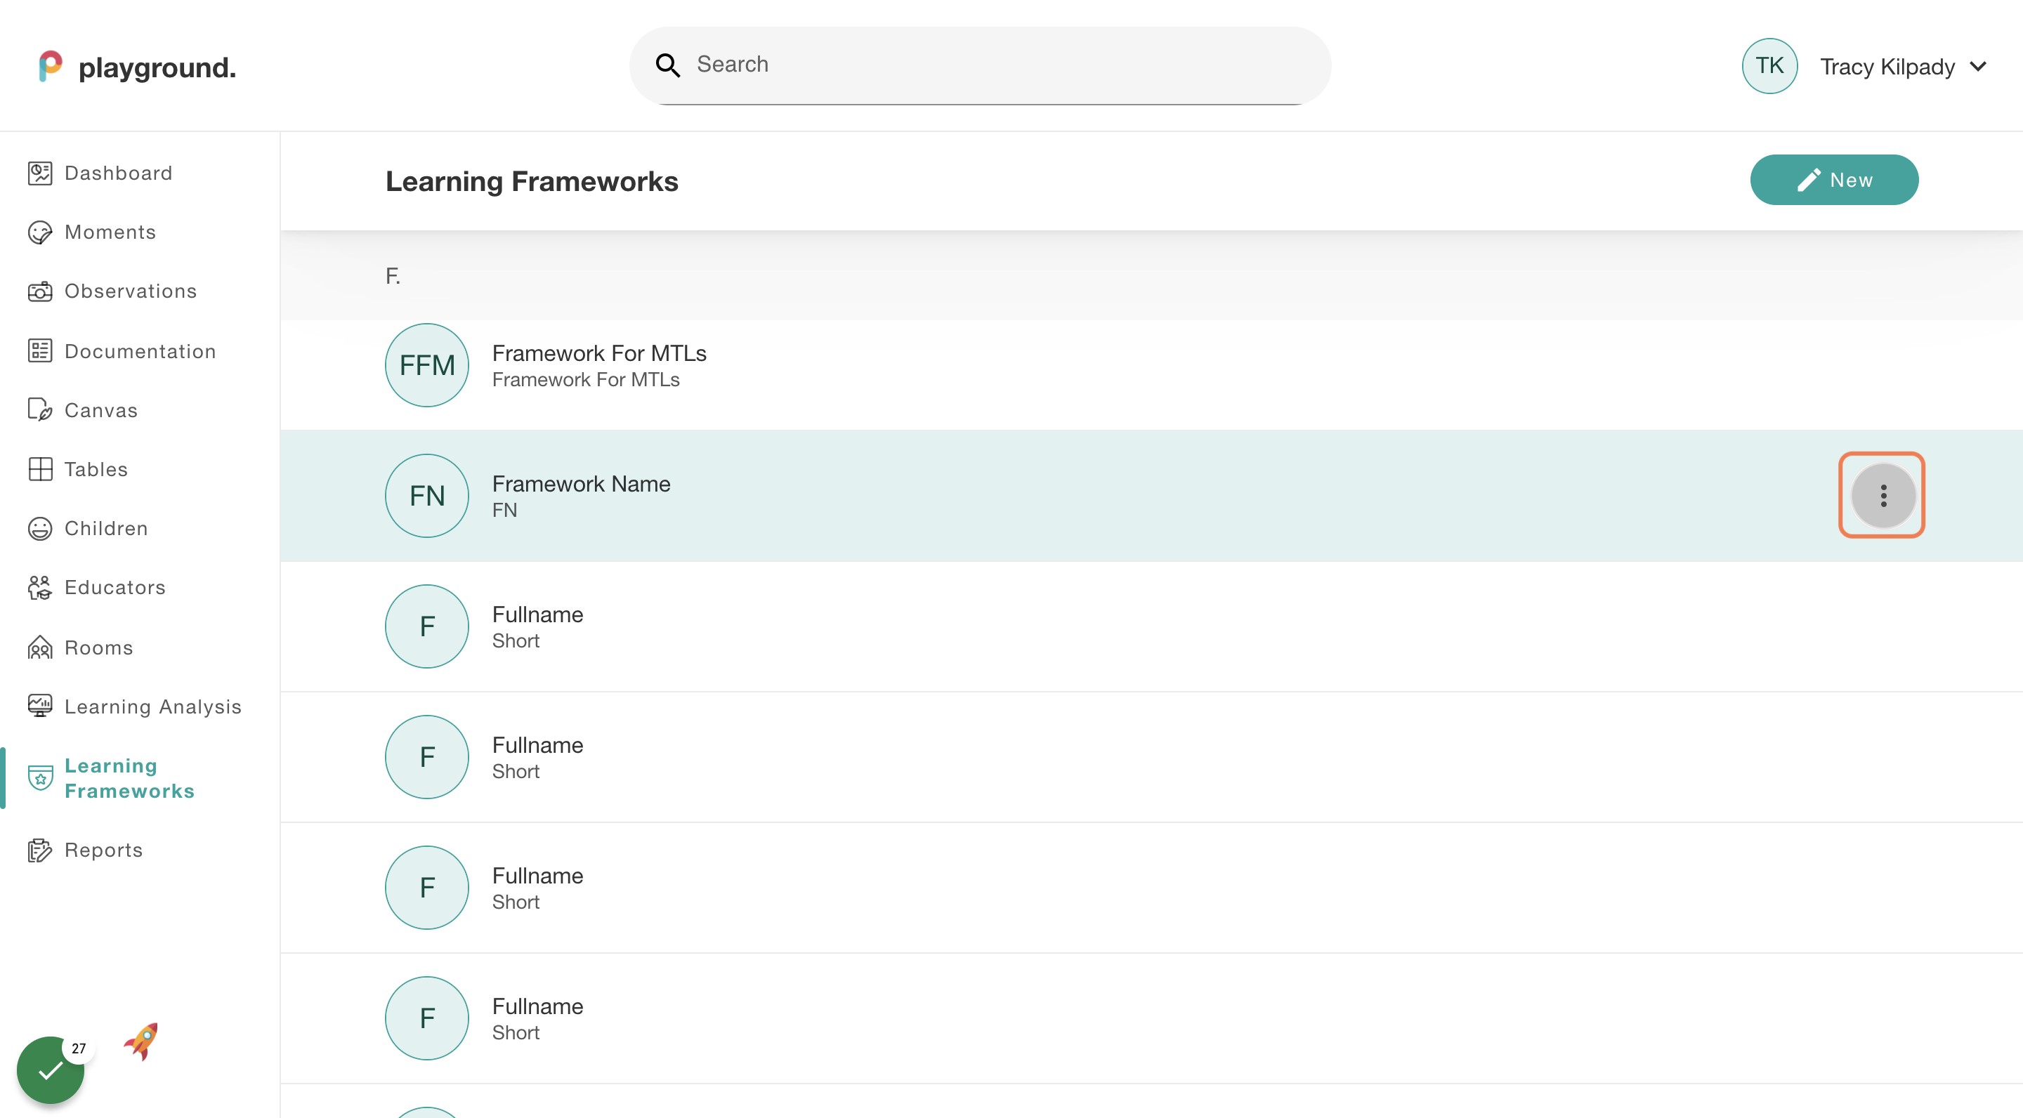Switch to Learning Analysis
The height and width of the screenshot is (1118, 2023).
(153, 706)
